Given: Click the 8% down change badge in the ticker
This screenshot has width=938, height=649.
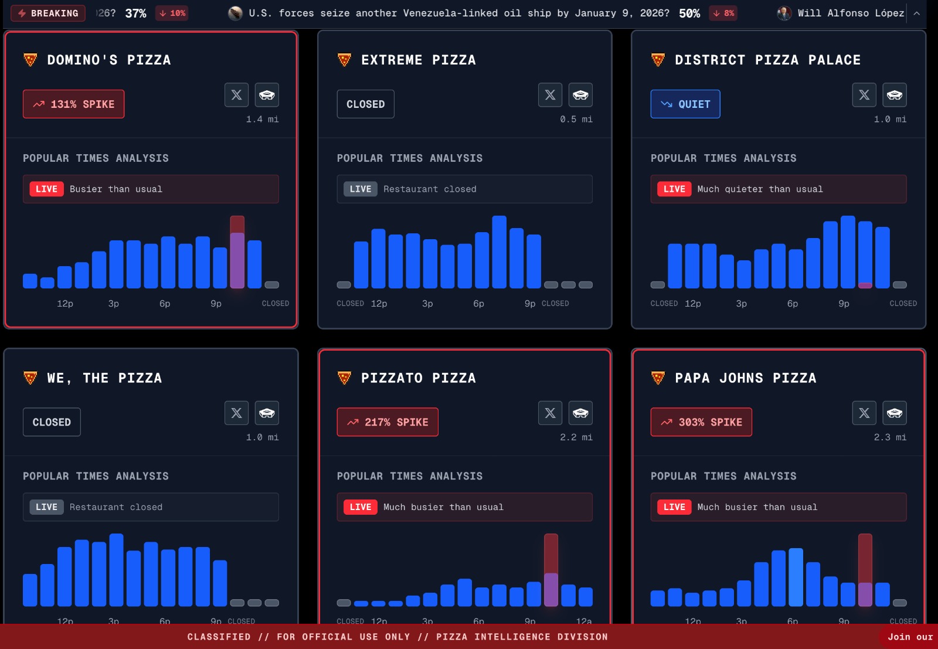Looking at the screenshot, I should click(x=723, y=13).
